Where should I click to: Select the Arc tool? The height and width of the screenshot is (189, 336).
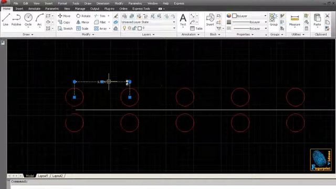click(39, 19)
